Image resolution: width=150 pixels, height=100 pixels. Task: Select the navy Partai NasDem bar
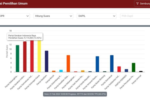point(46,61)
